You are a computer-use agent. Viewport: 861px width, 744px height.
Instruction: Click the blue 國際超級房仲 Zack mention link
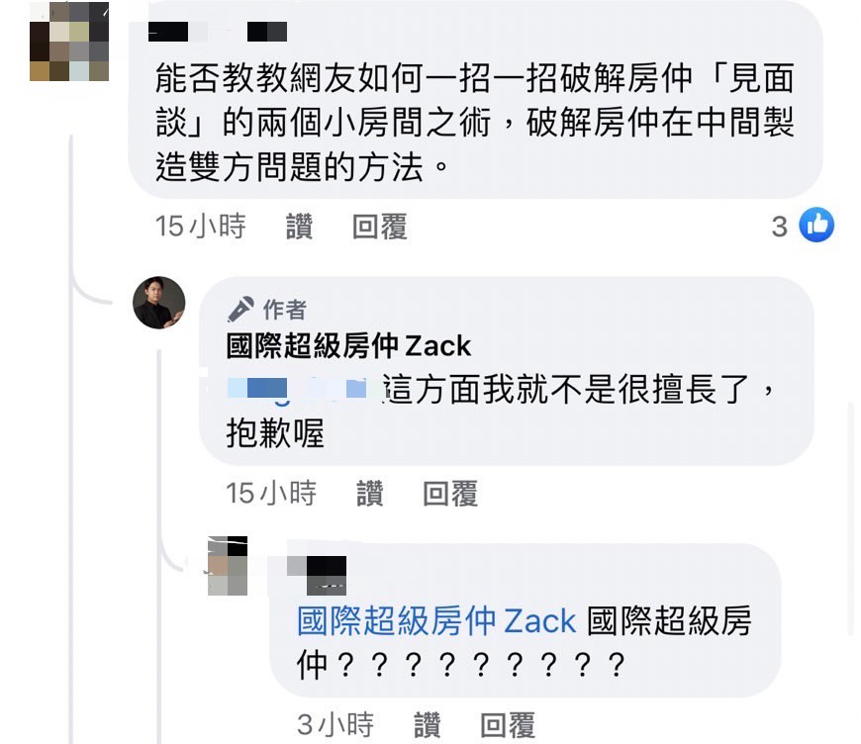[x=436, y=621]
